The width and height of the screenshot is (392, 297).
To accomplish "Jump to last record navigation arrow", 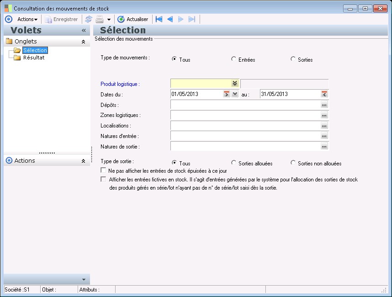I will point(192,19).
